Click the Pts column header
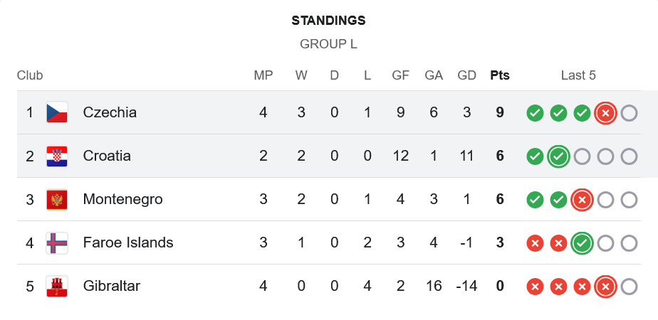This screenshot has width=658, height=320. click(x=500, y=75)
